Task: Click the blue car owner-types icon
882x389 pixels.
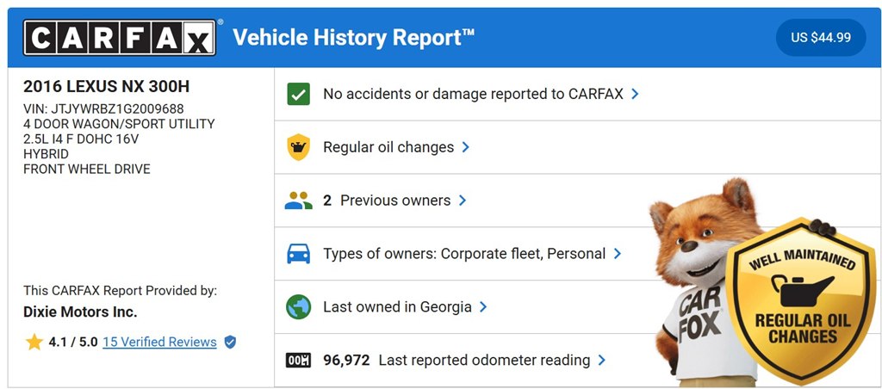Action: coord(298,254)
